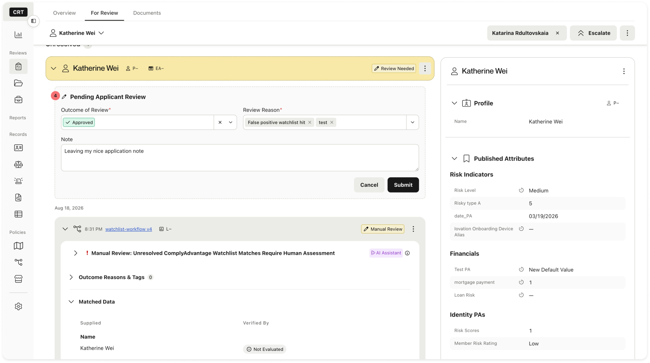Viewport: 650px width, 363px height.
Task: Open the watchlist-workflow v4 link
Action: [x=129, y=229]
